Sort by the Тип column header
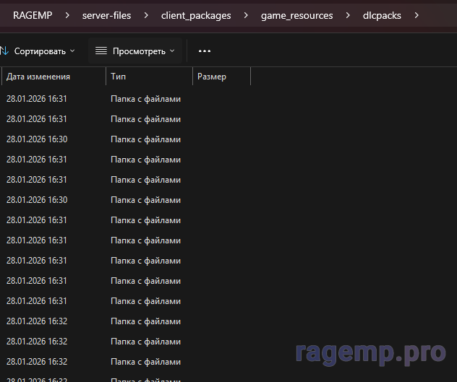 pos(119,77)
